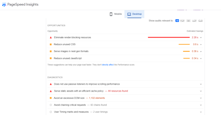Click '2 user timings' text
221x115 pixels.
click(100, 112)
